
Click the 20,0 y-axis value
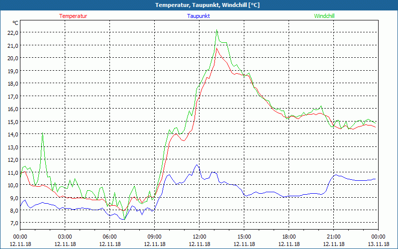click(x=13, y=58)
